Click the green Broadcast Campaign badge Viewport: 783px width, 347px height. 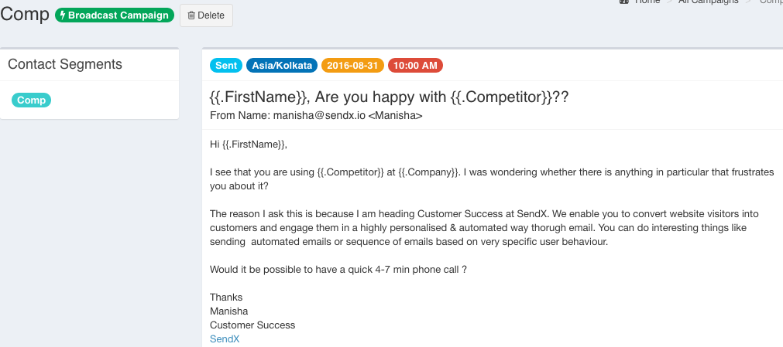click(x=115, y=15)
